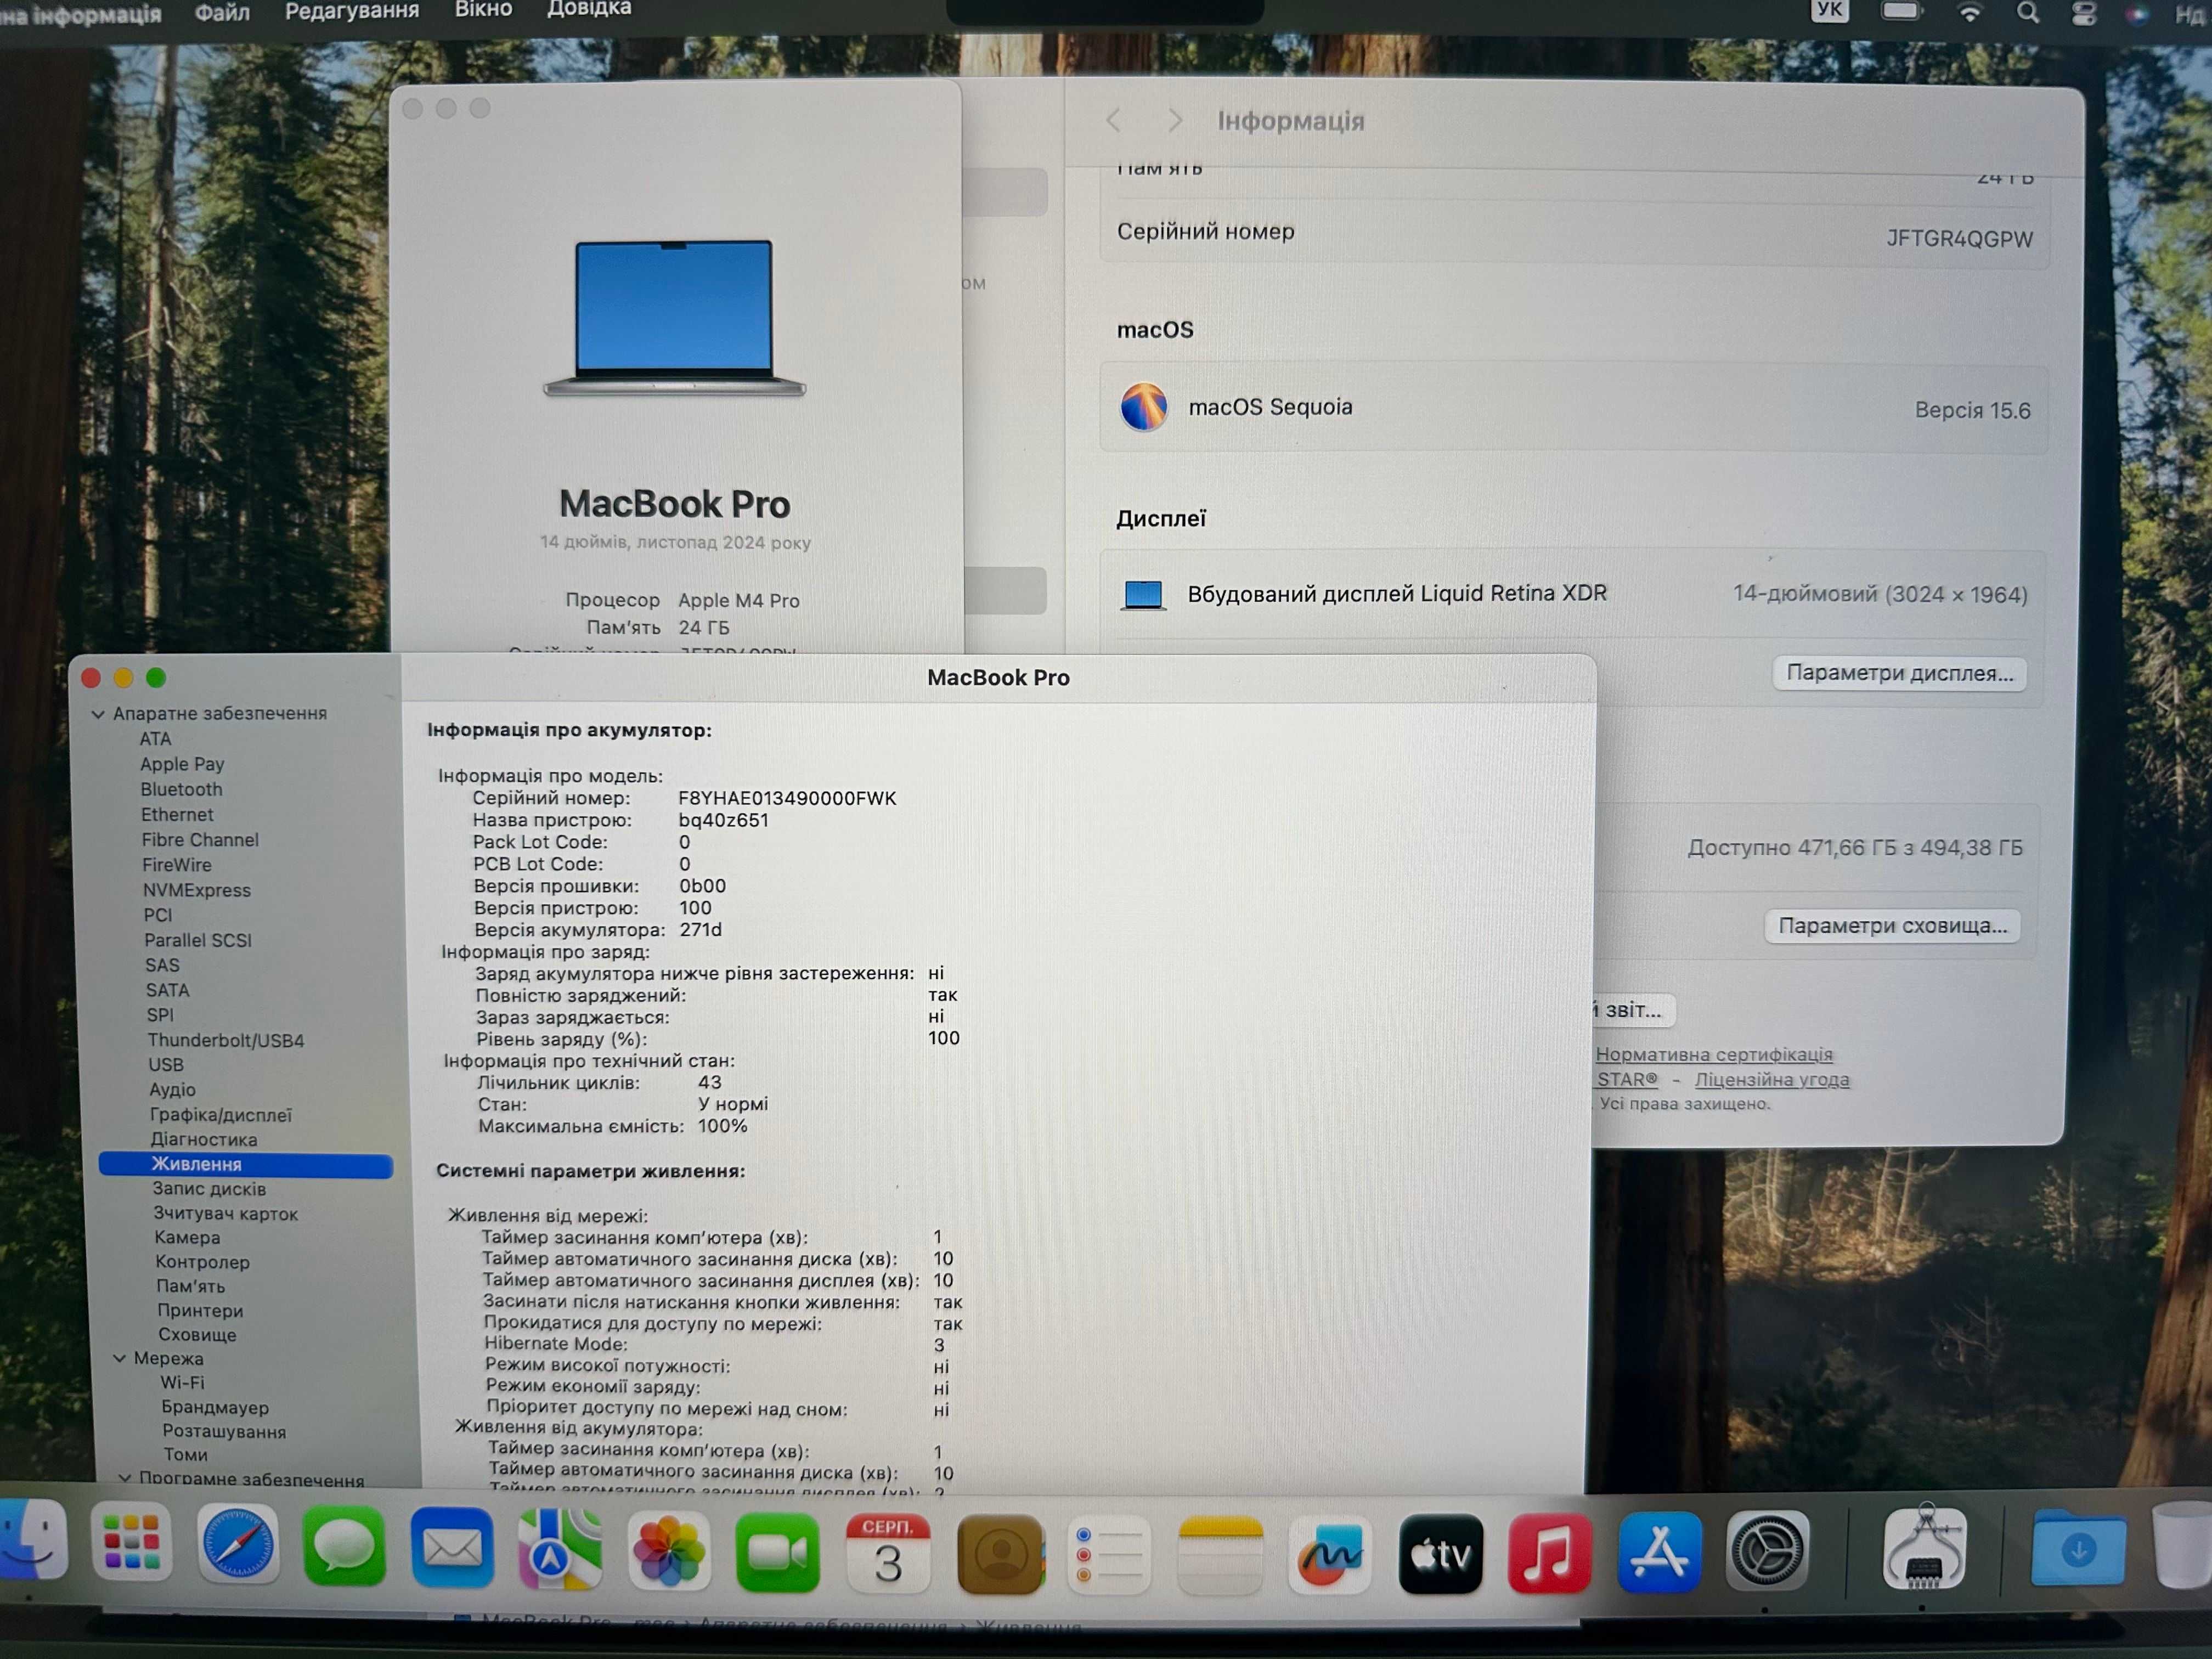The image size is (2212, 1659).
Task: Go forward in the Інформація settings window
Action: (1175, 121)
